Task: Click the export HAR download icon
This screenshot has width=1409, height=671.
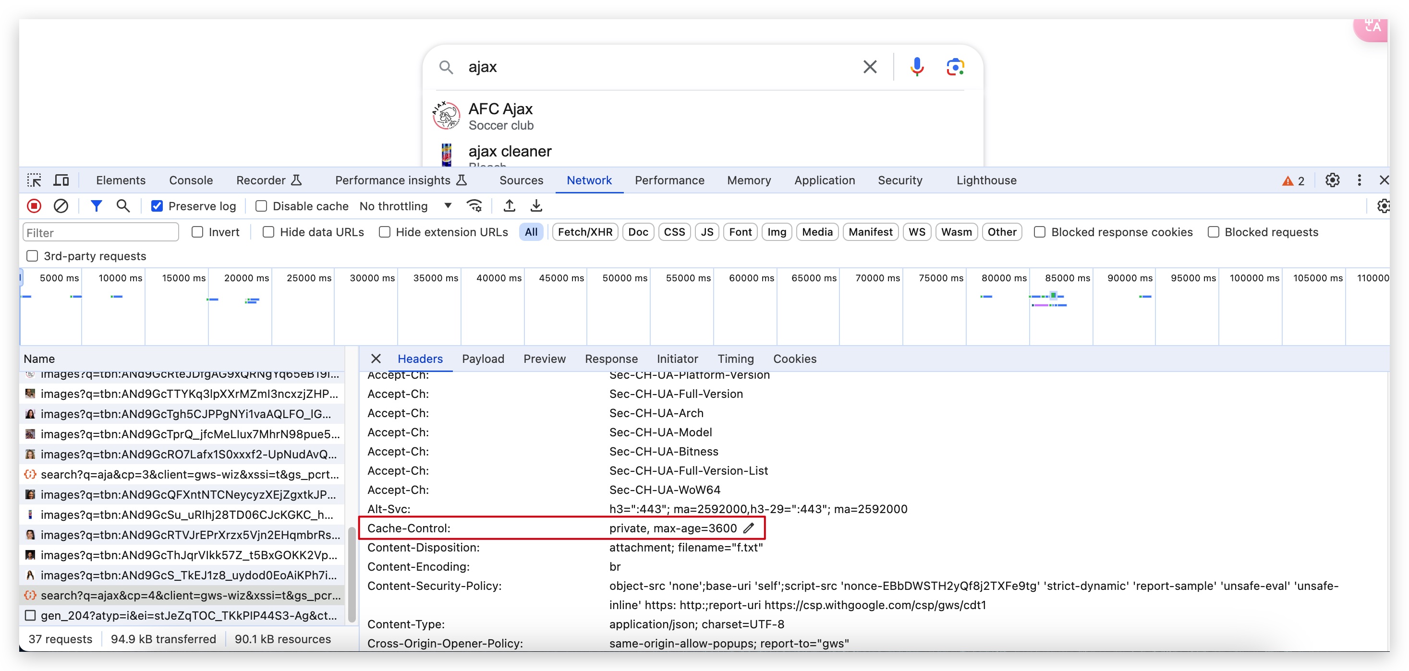Action: coord(536,206)
